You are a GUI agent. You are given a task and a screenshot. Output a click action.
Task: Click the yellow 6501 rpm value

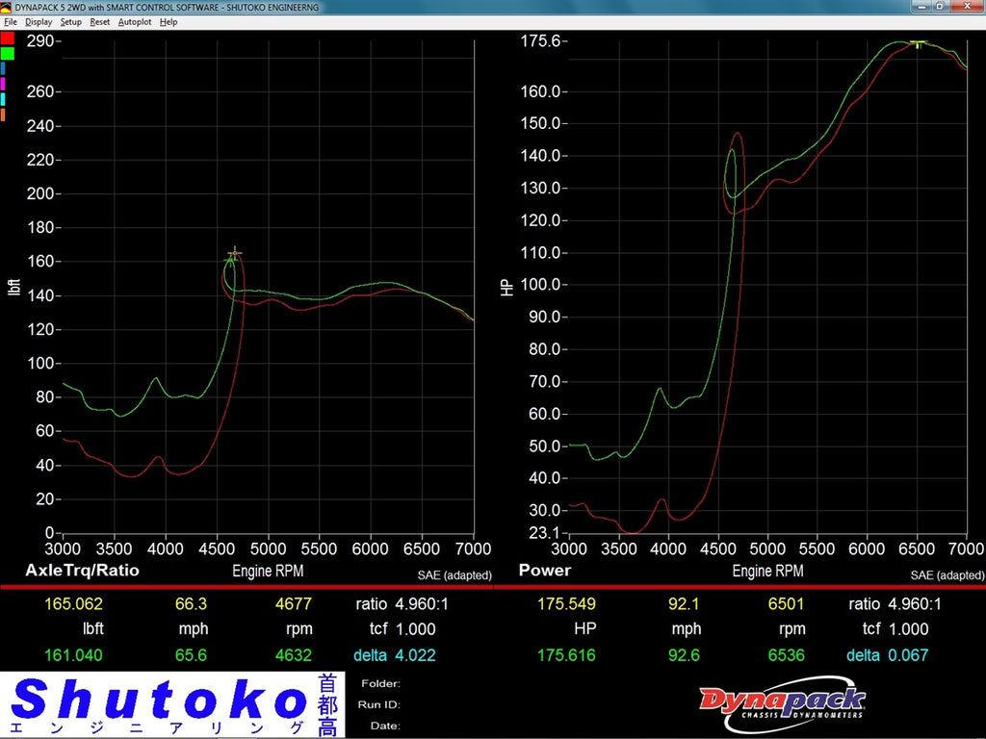[787, 604]
